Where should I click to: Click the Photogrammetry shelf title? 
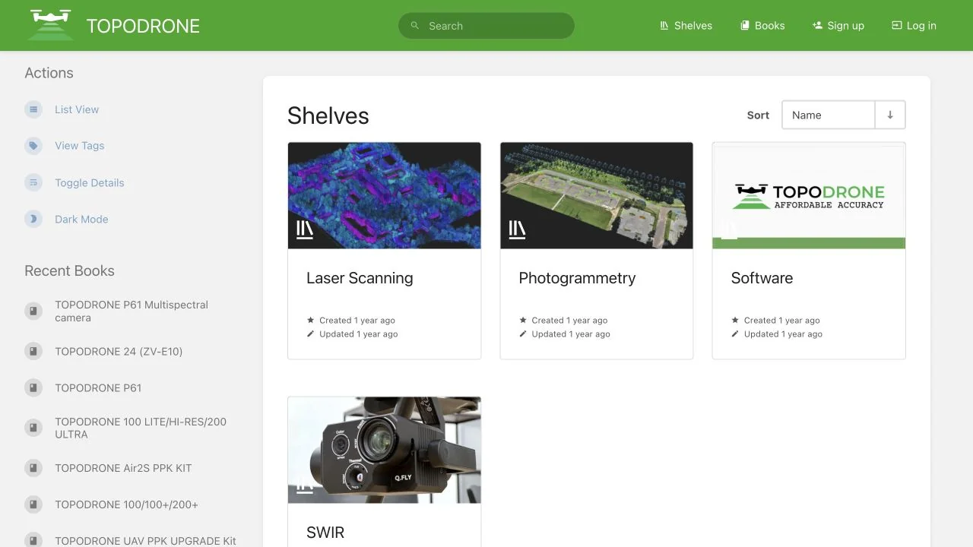point(577,278)
